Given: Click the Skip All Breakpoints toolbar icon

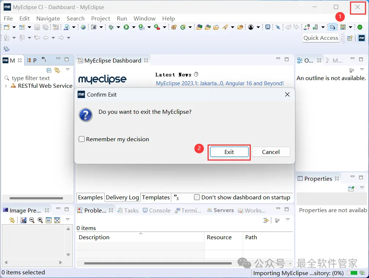Looking at the screenshot, I should coord(278,27).
